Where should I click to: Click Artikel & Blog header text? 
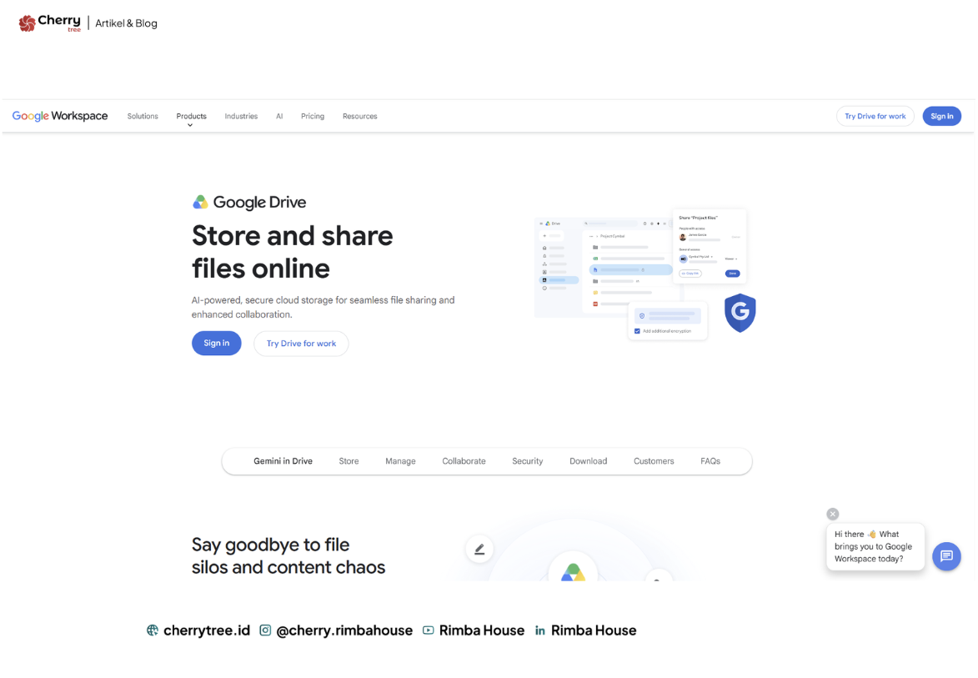(x=126, y=23)
